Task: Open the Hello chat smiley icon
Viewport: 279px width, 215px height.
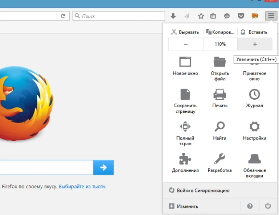Action: [227, 16]
